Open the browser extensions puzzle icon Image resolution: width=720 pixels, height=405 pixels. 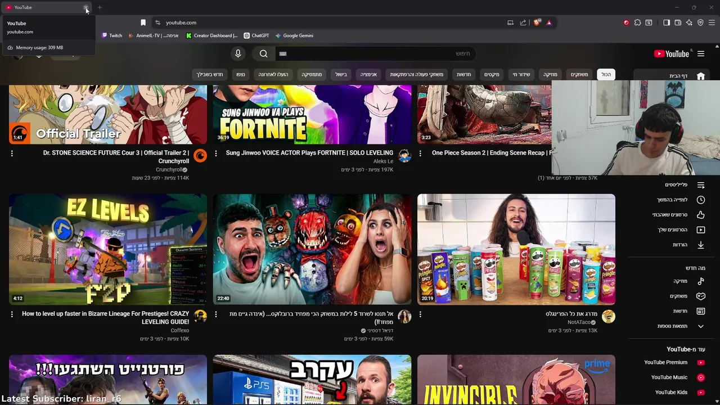pos(637,22)
